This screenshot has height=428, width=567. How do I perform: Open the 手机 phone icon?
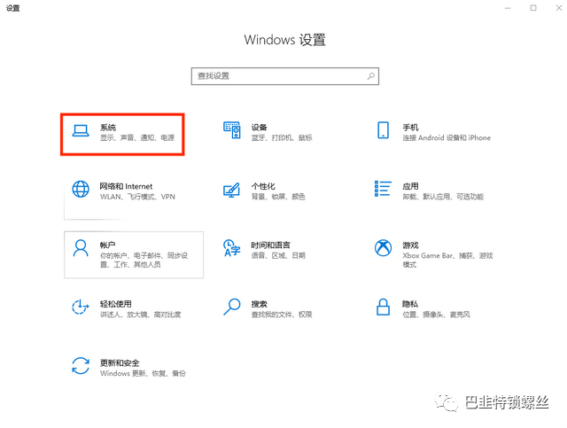click(383, 130)
